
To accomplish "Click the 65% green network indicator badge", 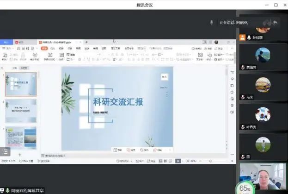I will (245, 189).
